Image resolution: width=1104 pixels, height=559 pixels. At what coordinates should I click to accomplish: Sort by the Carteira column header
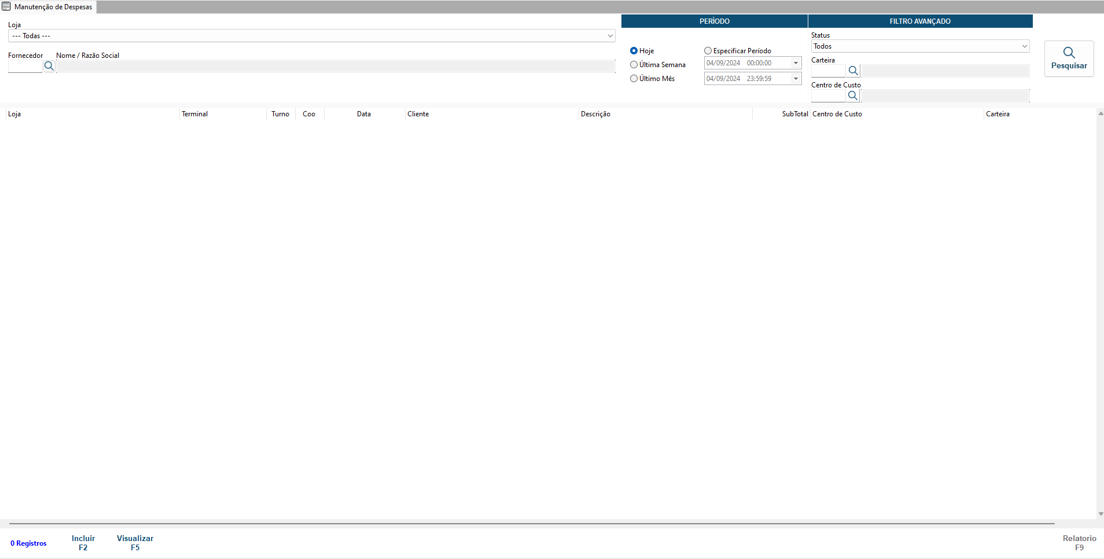[x=1039, y=114]
